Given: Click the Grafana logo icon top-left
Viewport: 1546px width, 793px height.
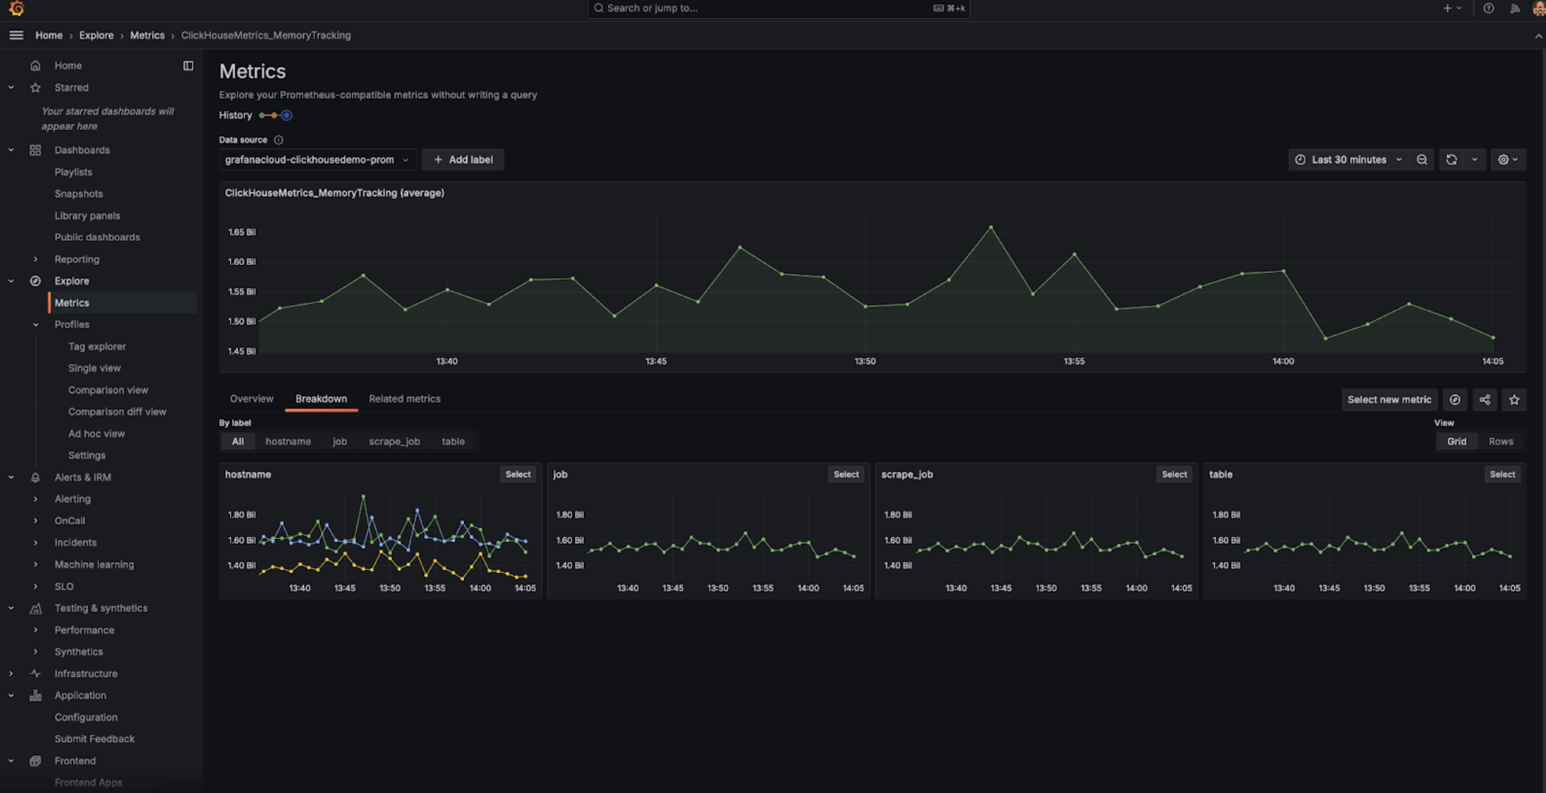Looking at the screenshot, I should point(16,8).
